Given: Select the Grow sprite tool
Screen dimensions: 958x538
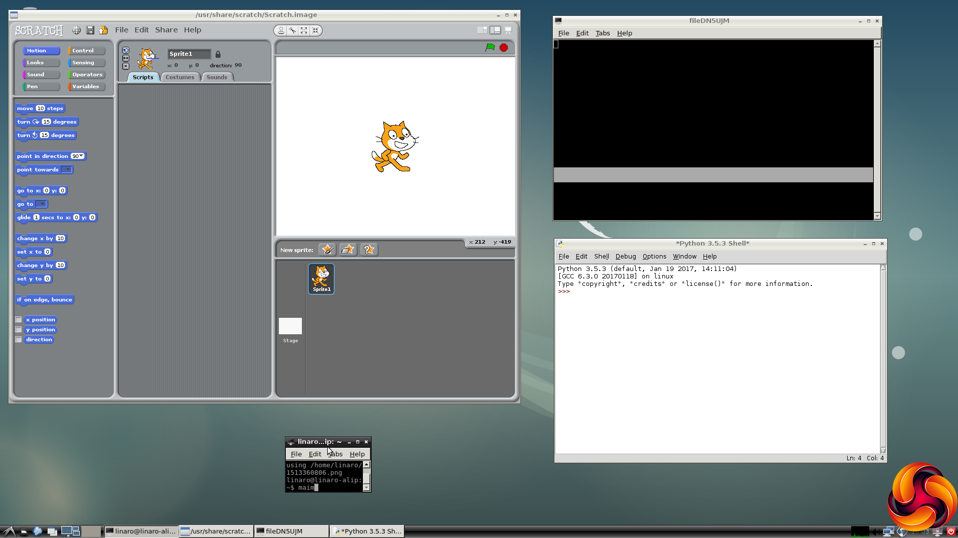Looking at the screenshot, I should (304, 30).
